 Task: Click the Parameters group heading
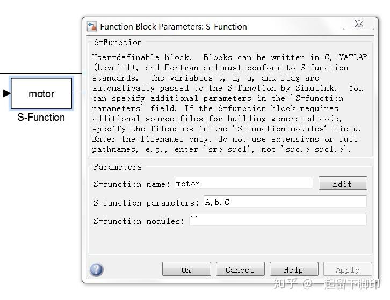tap(118, 167)
